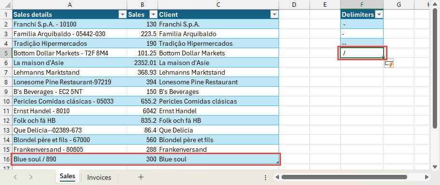Select cell 'Bottom Dollar Markets - T2F 8M4'
The width and height of the screenshot is (440, 185).
[x=69, y=53]
